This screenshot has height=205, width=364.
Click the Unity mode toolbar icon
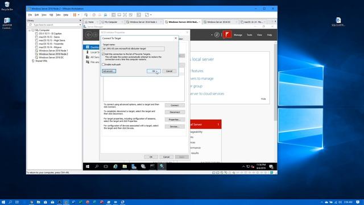(x=131, y=15)
